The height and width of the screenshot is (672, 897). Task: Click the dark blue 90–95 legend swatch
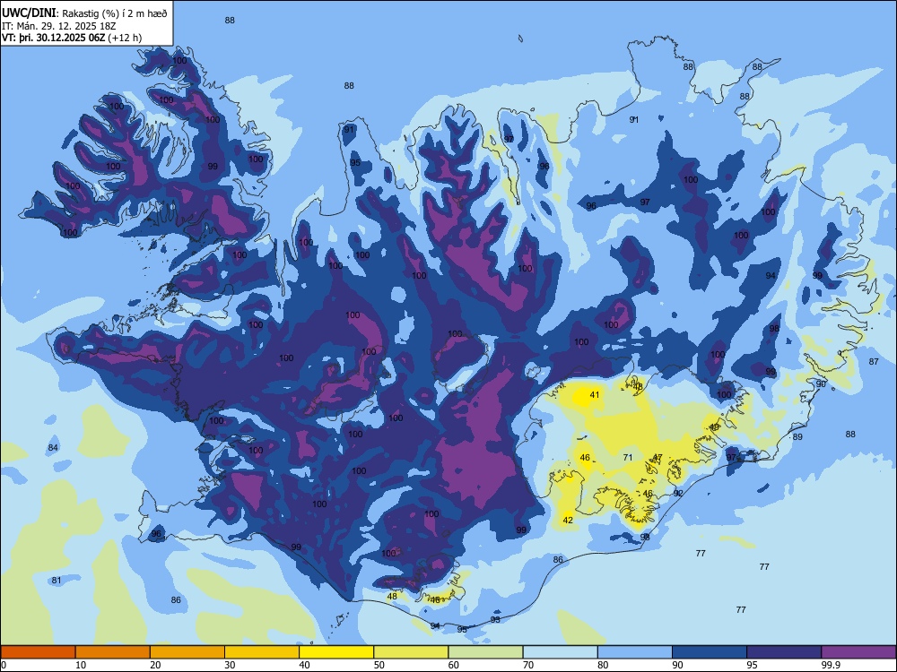click(710, 652)
